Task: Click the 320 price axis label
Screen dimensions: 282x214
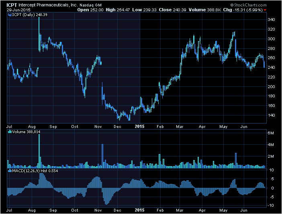Action: click(271, 29)
